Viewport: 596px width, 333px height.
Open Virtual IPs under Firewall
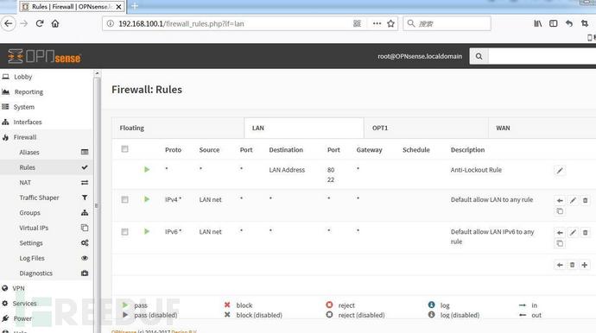click(47, 228)
